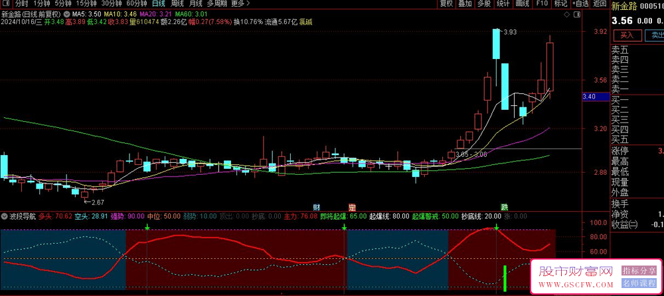The height and width of the screenshot is (296, 664).
Task: Toggle the right panel icon beside the diamond
Action: pyautogui.click(x=576, y=15)
